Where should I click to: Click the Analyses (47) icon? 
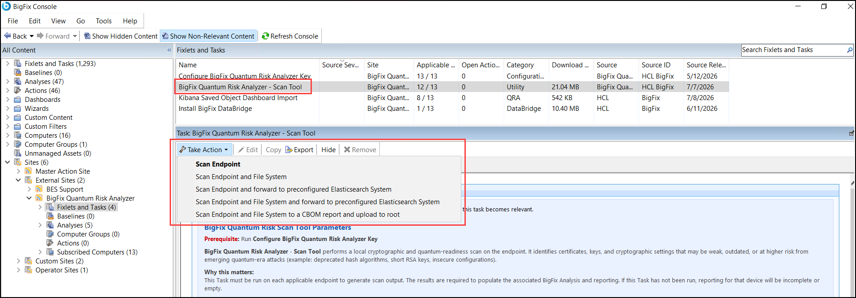click(x=18, y=81)
